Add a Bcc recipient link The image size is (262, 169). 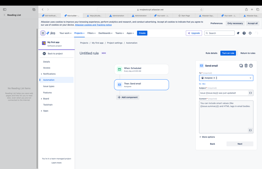[x=204, y=84]
